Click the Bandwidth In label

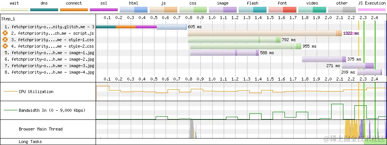pyautogui.click(x=52, y=110)
